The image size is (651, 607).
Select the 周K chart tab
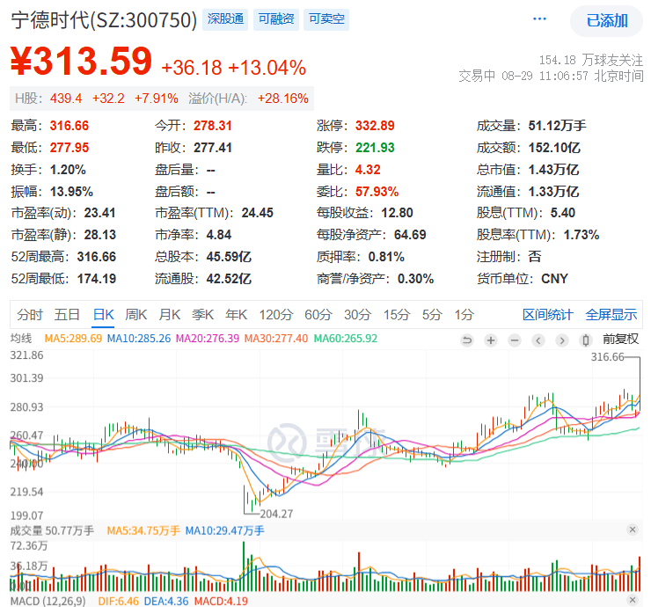pyautogui.click(x=136, y=315)
